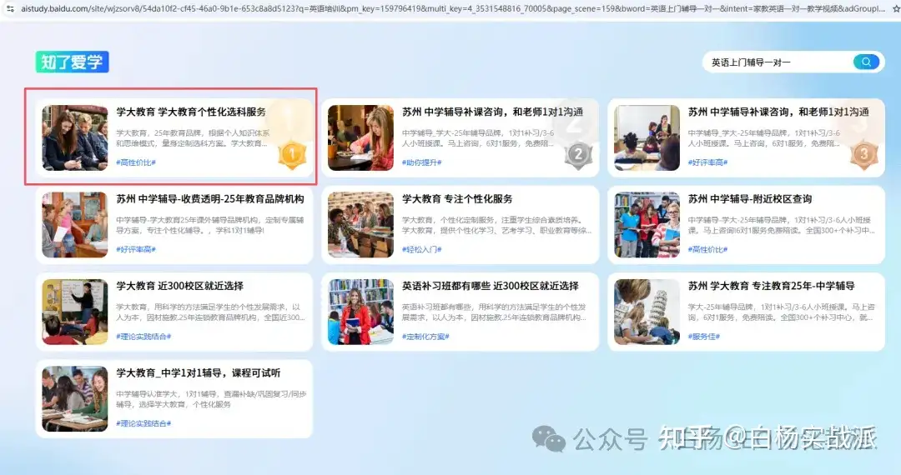Click thumbnail of 学大教育个性化选科服务 card
Viewport: 901px width, 475px height.
click(75, 137)
